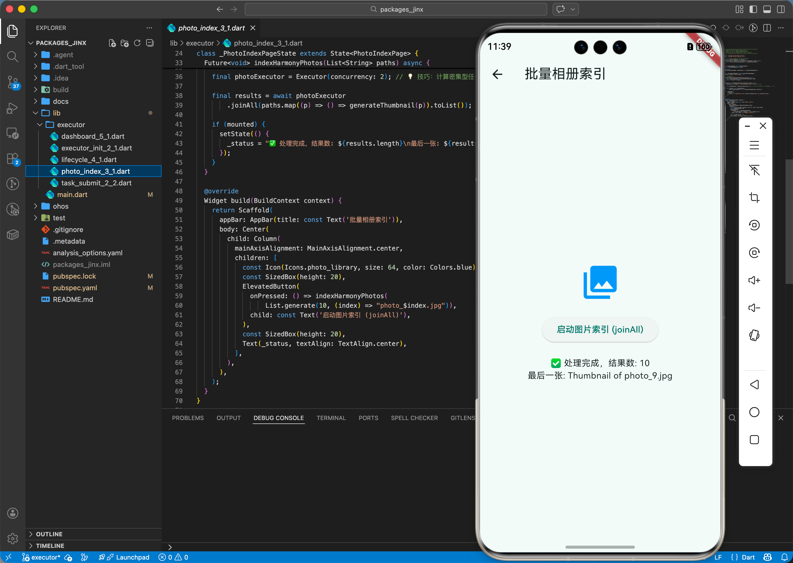The height and width of the screenshot is (563, 793).
Task: Click emulator volume up icon
Action: click(754, 280)
